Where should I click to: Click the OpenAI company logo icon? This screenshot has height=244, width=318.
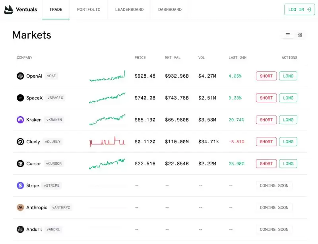[x=20, y=76]
